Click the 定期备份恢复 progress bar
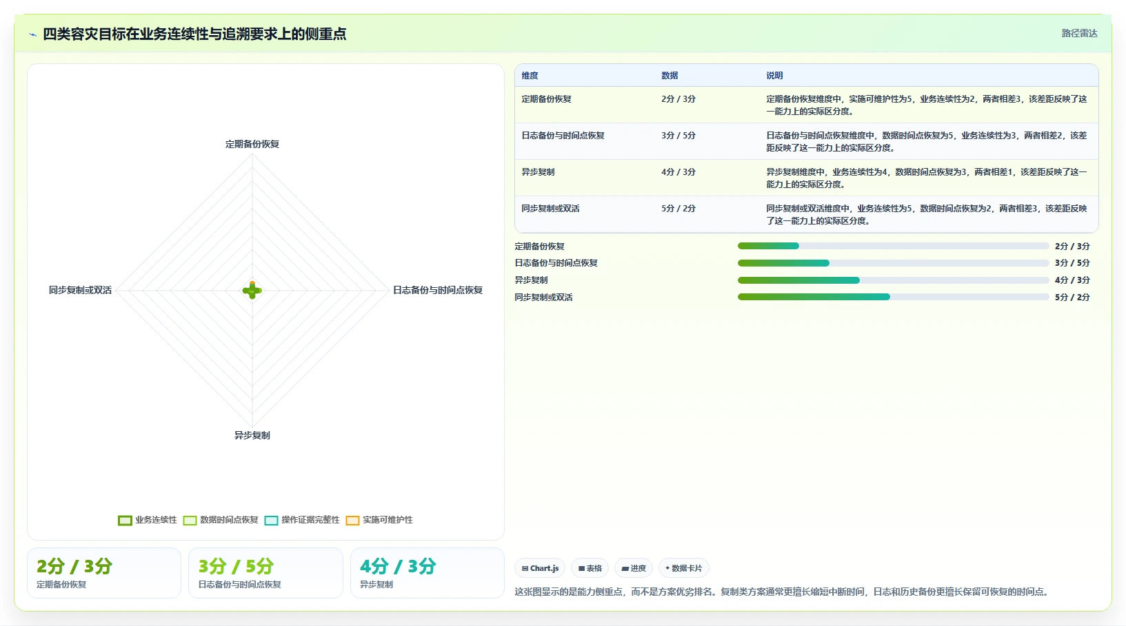Viewport: 1126px width, 626px height. tap(893, 246)
